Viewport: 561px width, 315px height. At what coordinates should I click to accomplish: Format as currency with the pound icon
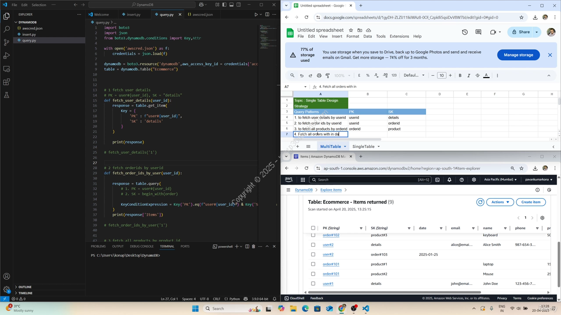click(359, 75)
